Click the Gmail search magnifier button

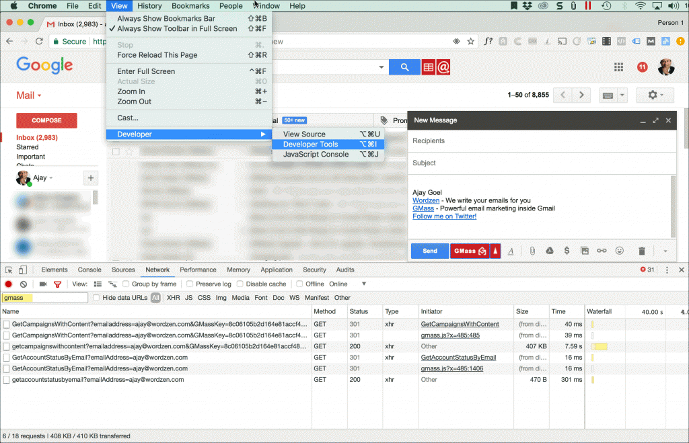(404, 67)
